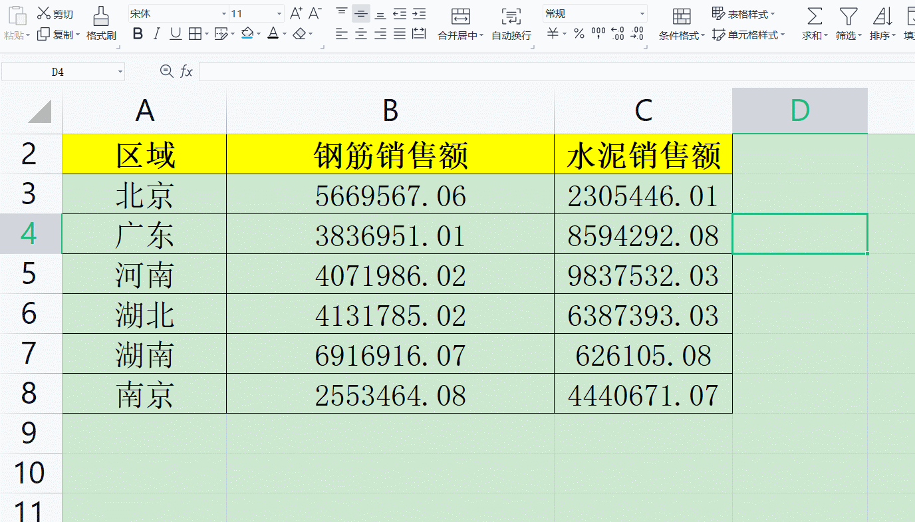Click the Merge and Center (合并居中) button

pyautogui.click(x=460, y=24)
